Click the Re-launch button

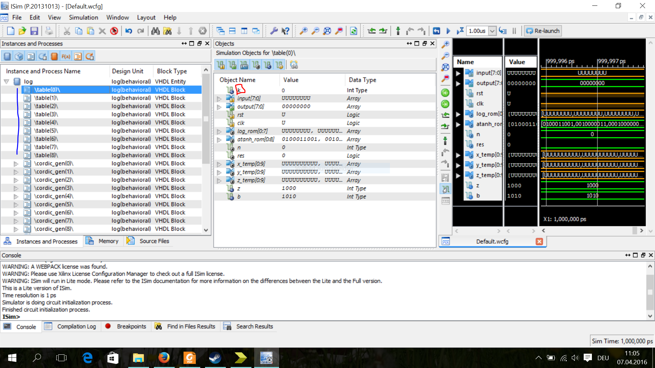coord(543,31)
